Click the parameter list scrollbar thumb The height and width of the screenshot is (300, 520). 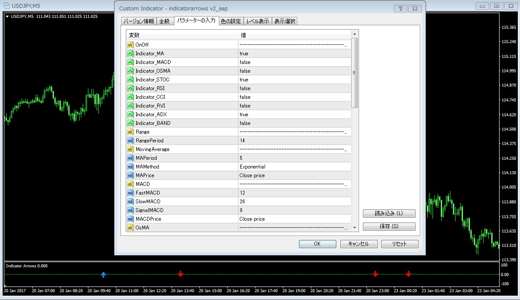(355, 73)
